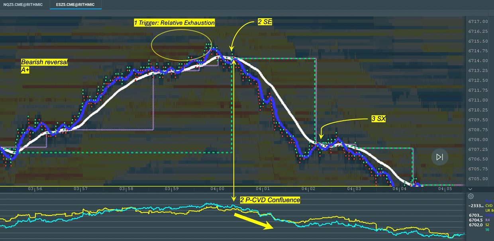494x241 pixels.
Task: Click the 6708.00 price on the scale
Action: (479, 139)
